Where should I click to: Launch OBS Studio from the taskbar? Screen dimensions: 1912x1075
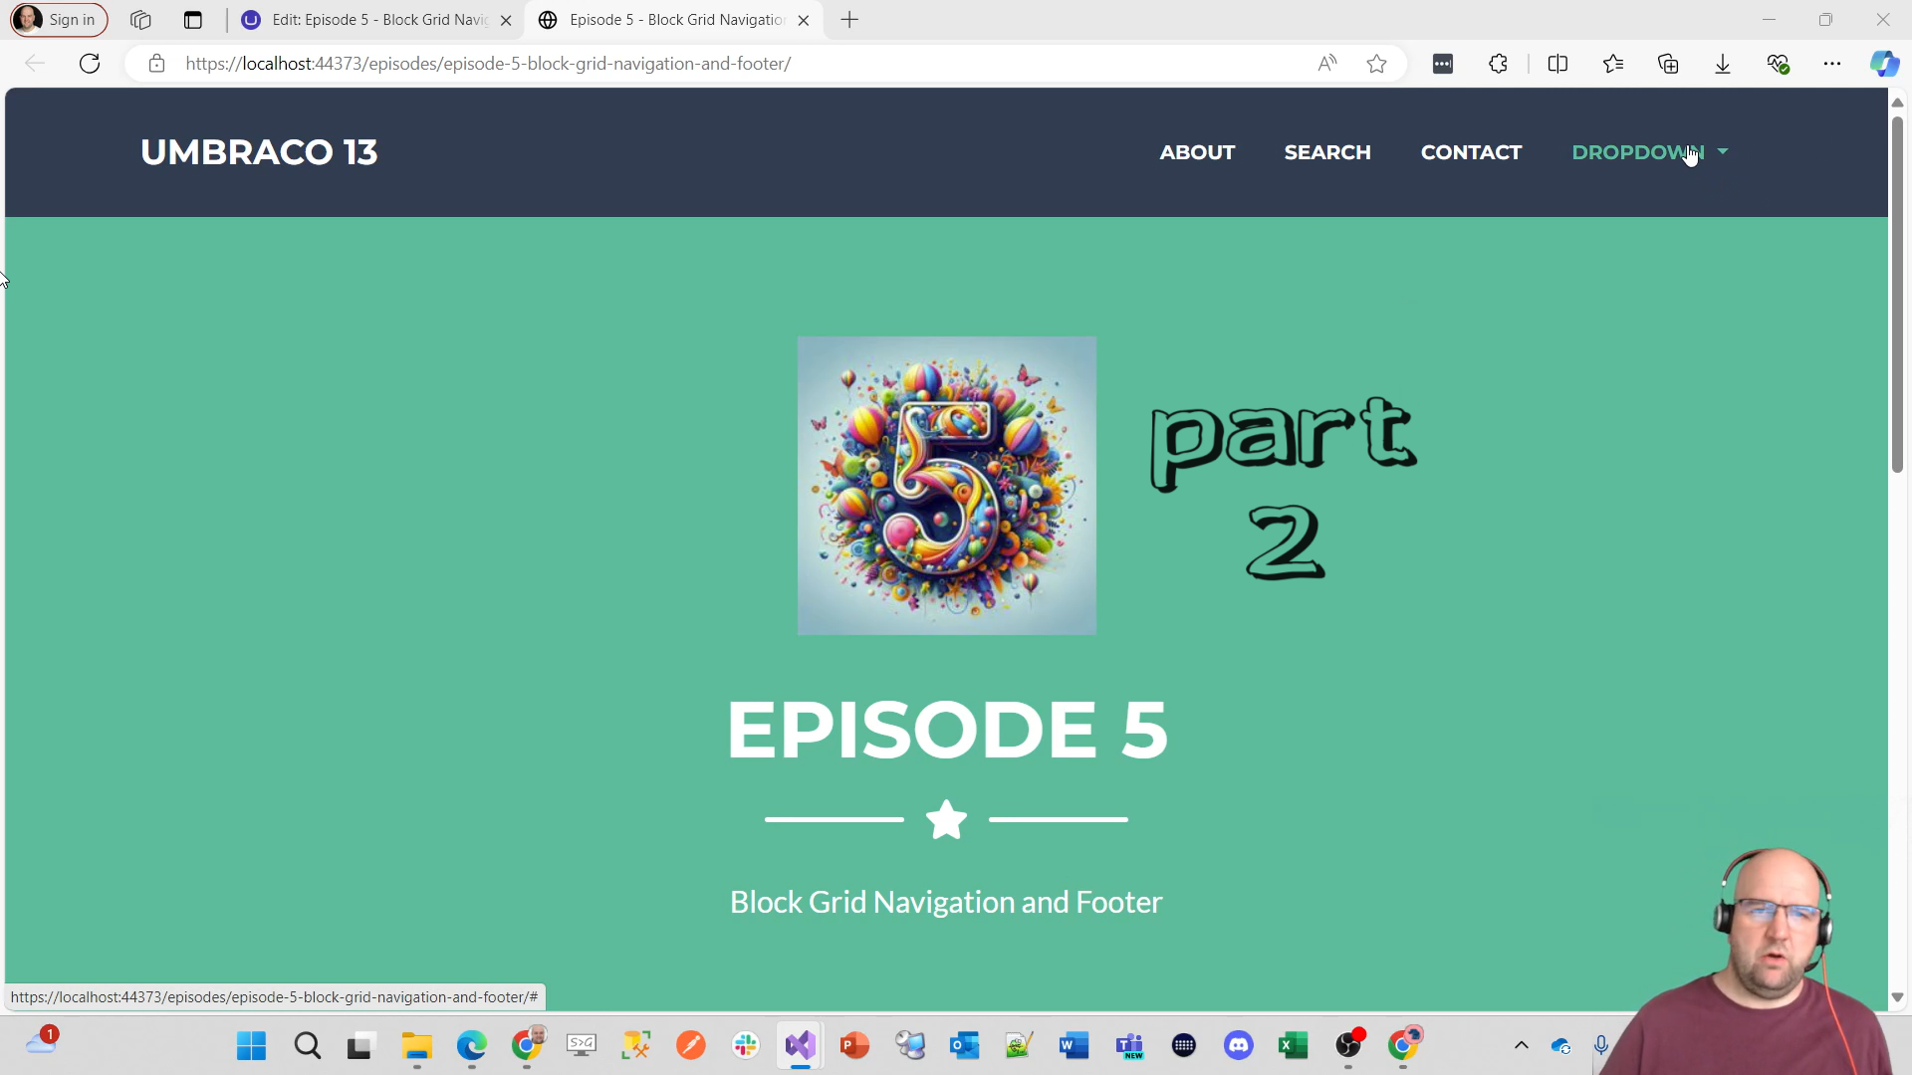1349,1046
